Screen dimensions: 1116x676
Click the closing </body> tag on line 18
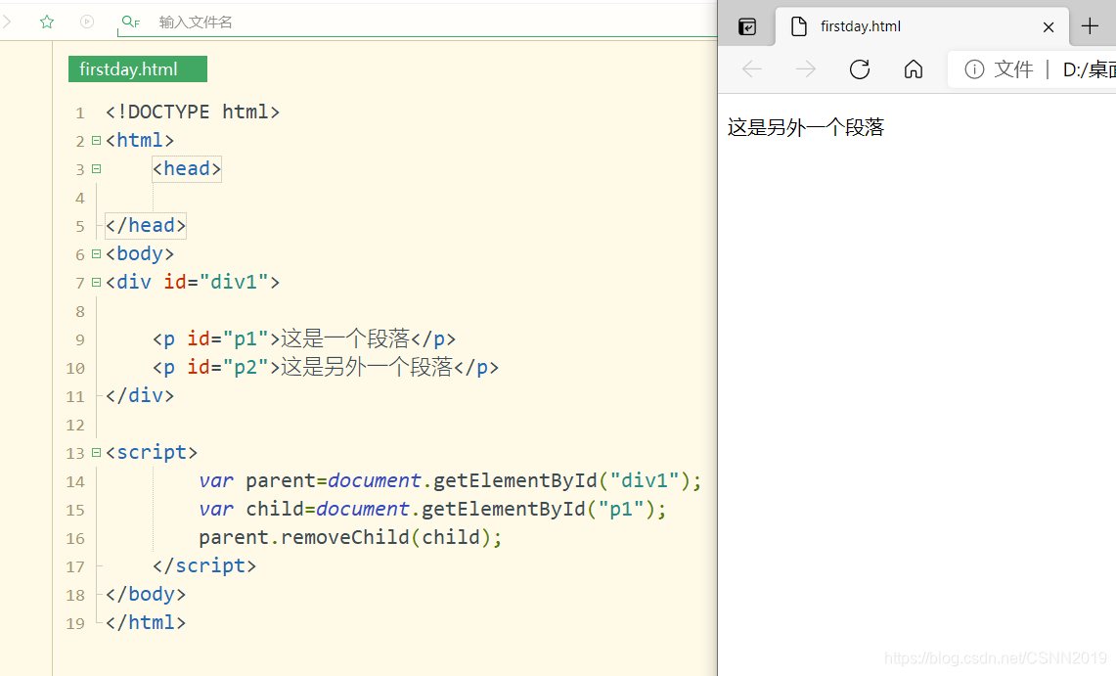click(x=146, y=594)
